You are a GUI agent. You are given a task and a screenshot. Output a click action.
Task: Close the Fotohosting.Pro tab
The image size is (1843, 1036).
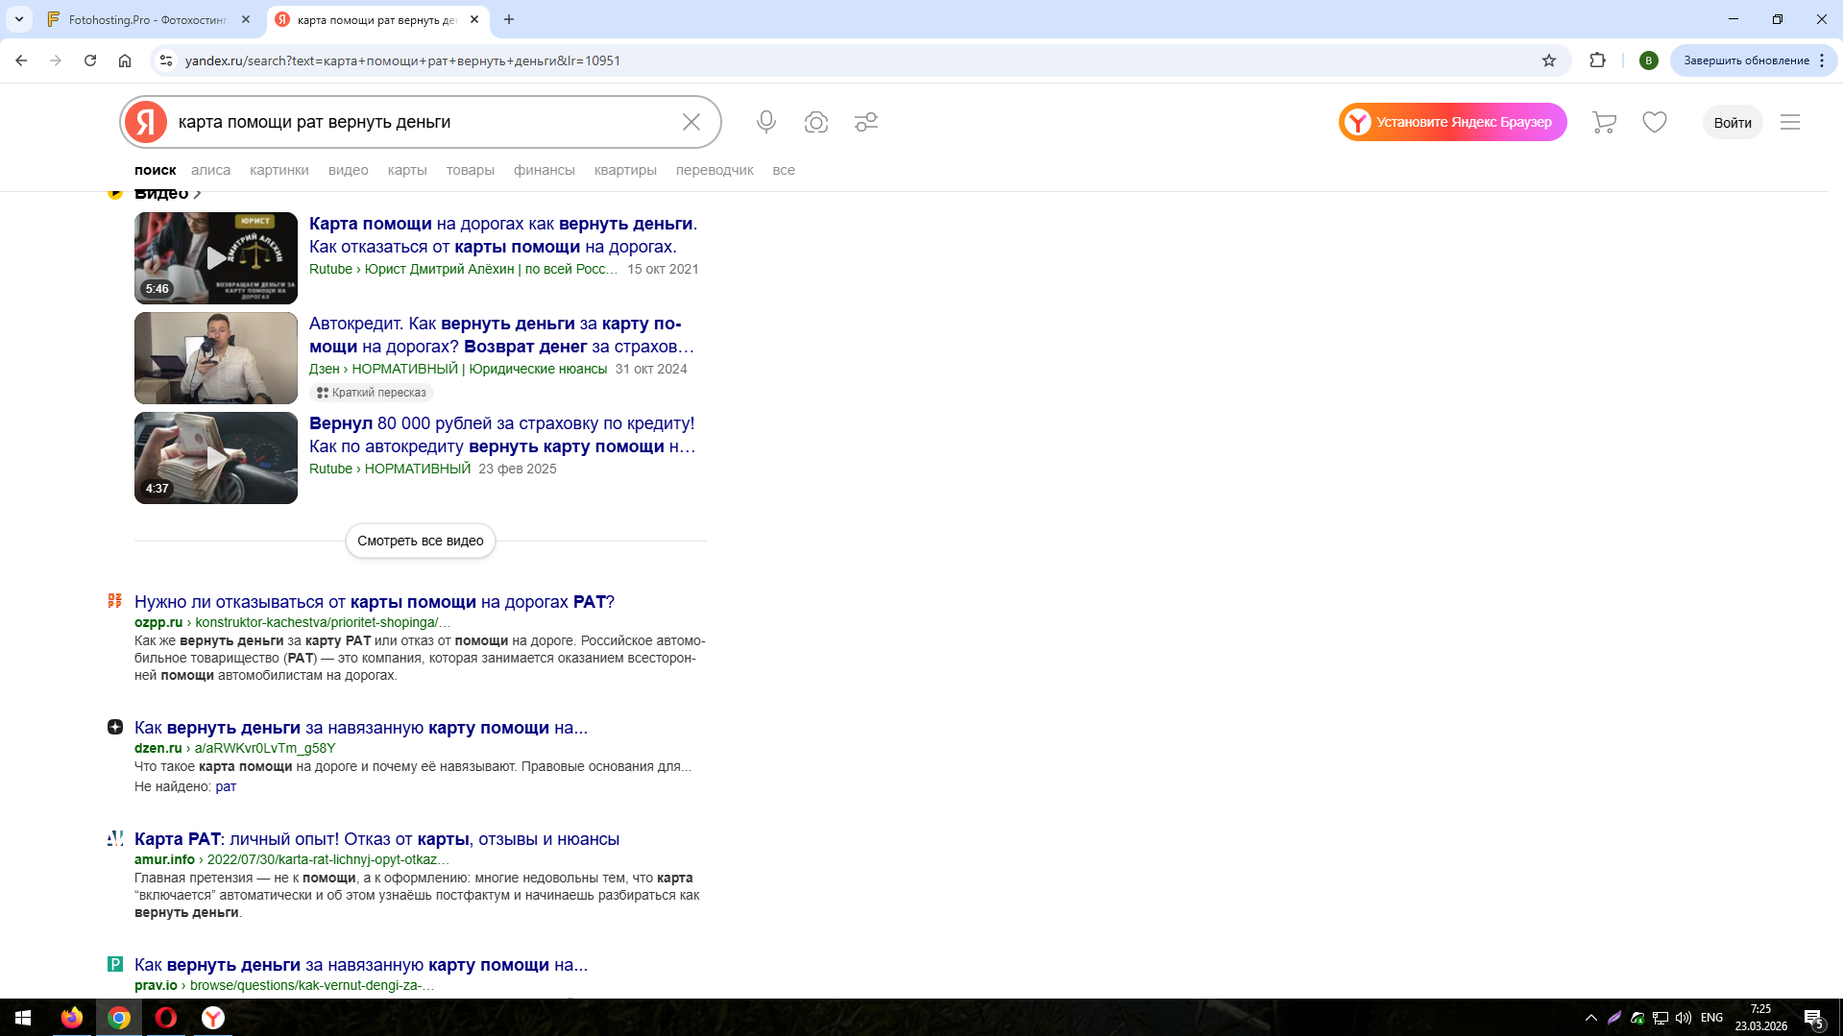point(246,19)
